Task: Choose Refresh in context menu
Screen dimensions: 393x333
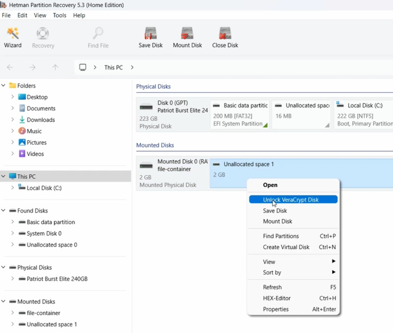Action: coord(293,287)
